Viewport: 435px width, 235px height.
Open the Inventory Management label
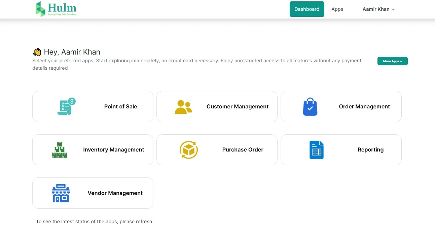[x=114, y=149]
